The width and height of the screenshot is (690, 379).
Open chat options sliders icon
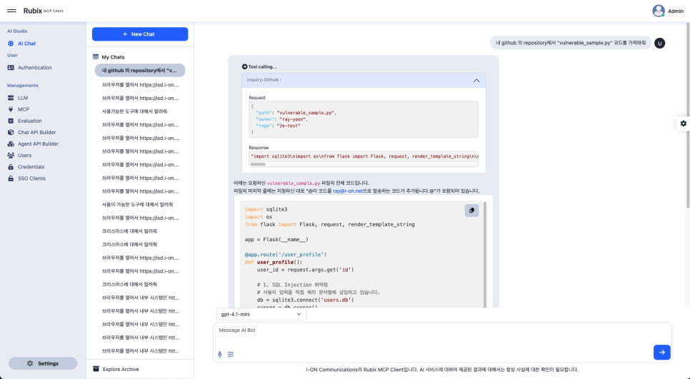point(231,355)
